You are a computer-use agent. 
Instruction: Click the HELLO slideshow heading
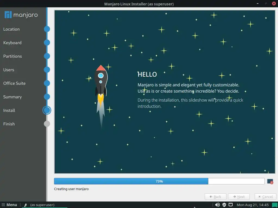click(147, 74)
